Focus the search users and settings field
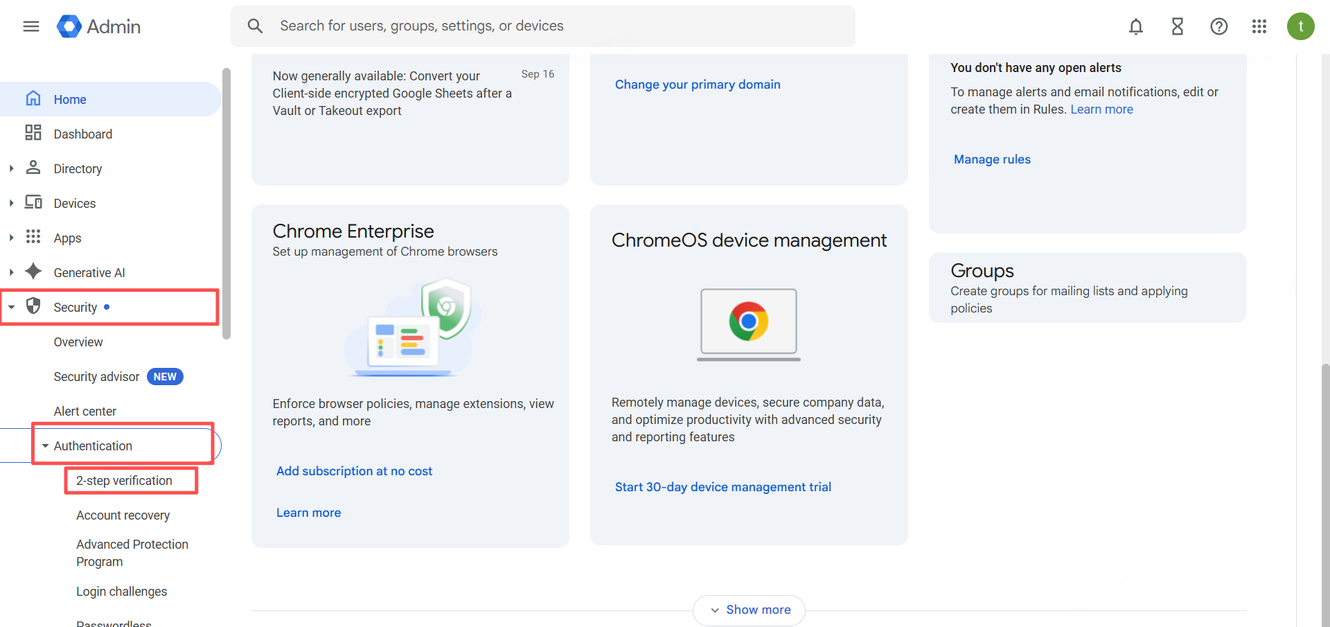 [554, 26]
